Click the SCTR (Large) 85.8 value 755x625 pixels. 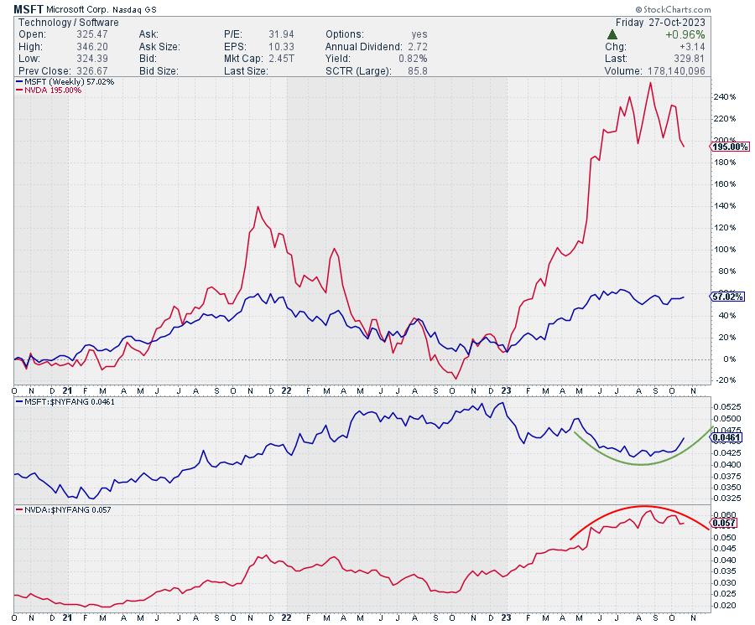(x=415, y=70)
